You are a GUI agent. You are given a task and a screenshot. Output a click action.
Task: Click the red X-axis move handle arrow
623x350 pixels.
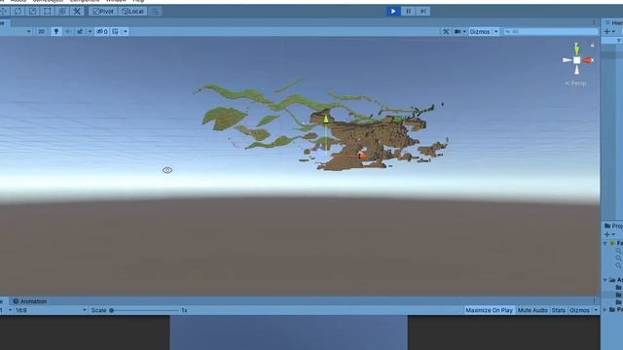click(x=363, y=157)
